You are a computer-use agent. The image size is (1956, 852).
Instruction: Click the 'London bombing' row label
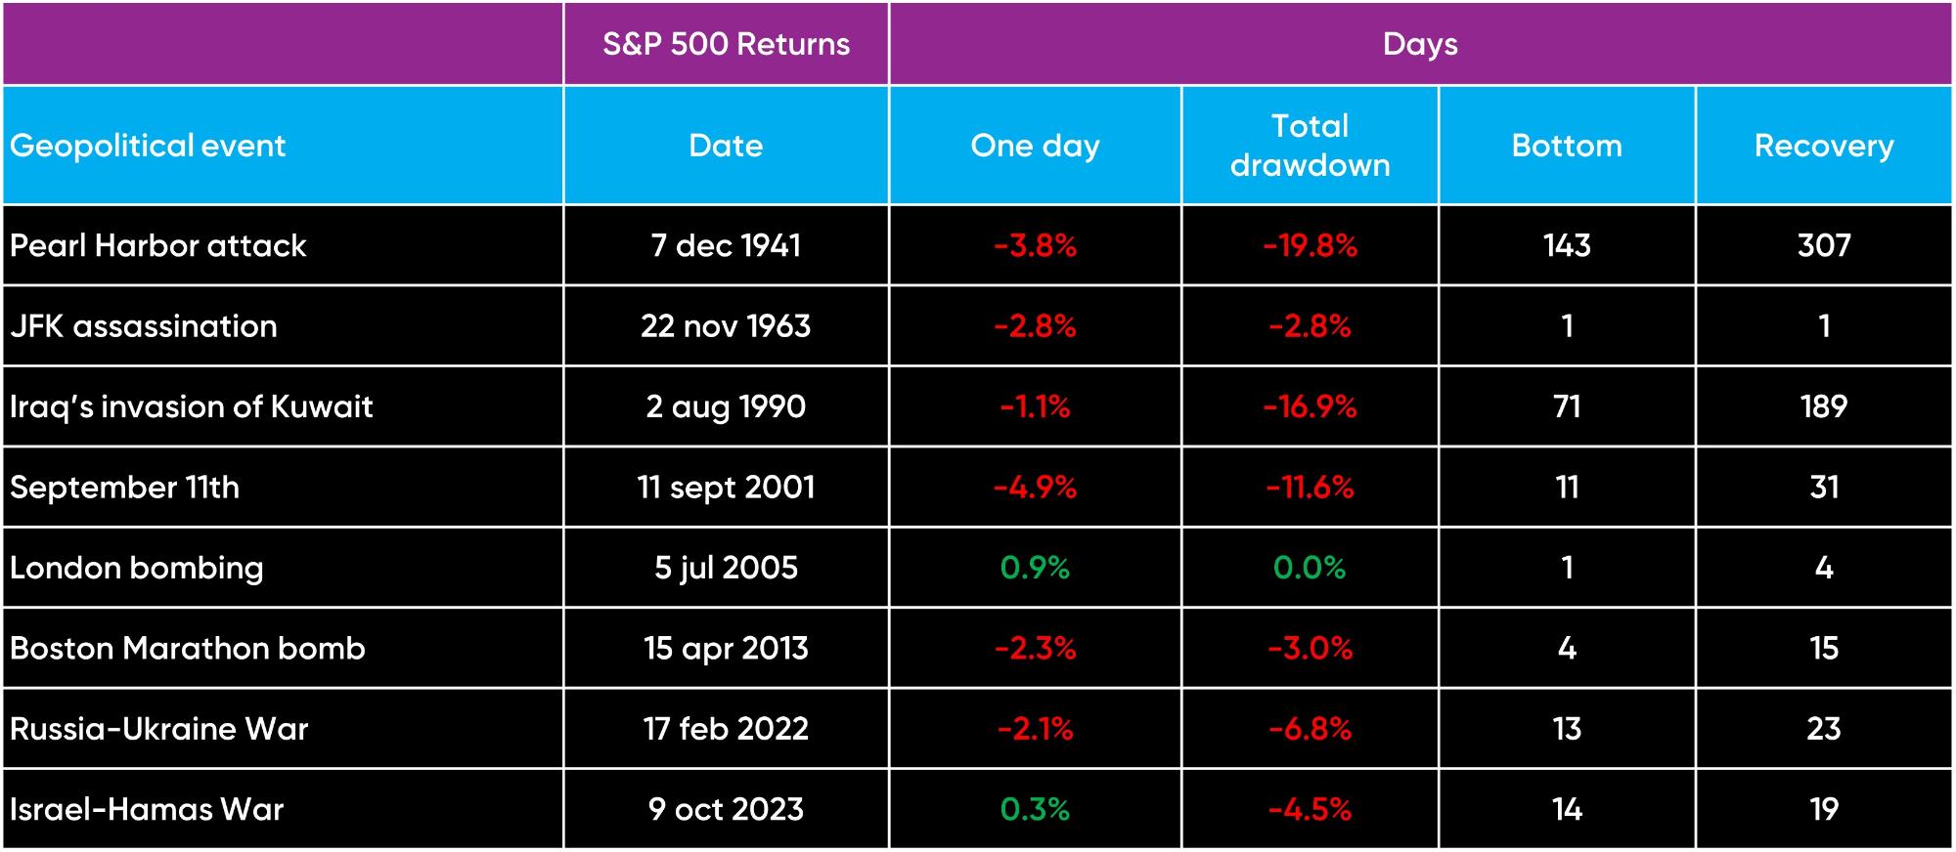[x=137, y=568]
